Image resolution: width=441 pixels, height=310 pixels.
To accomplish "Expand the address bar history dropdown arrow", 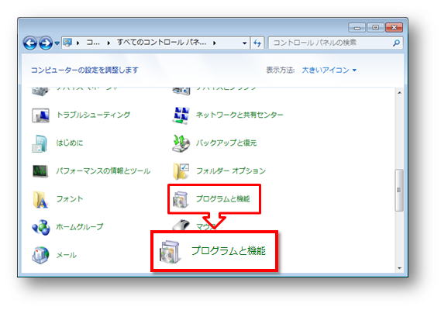I will pos(244,43).
